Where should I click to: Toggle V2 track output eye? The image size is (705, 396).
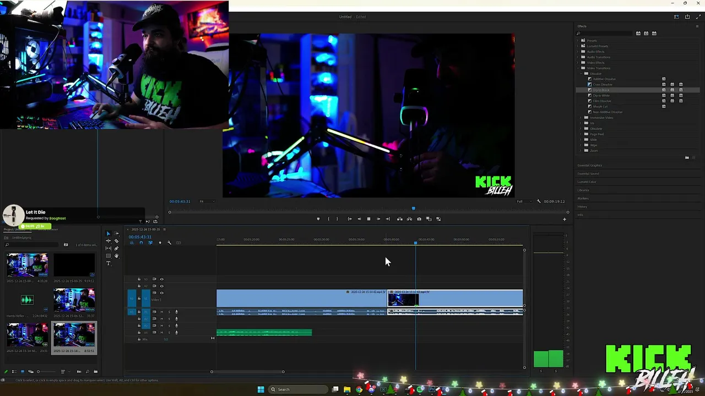(162, 286)
